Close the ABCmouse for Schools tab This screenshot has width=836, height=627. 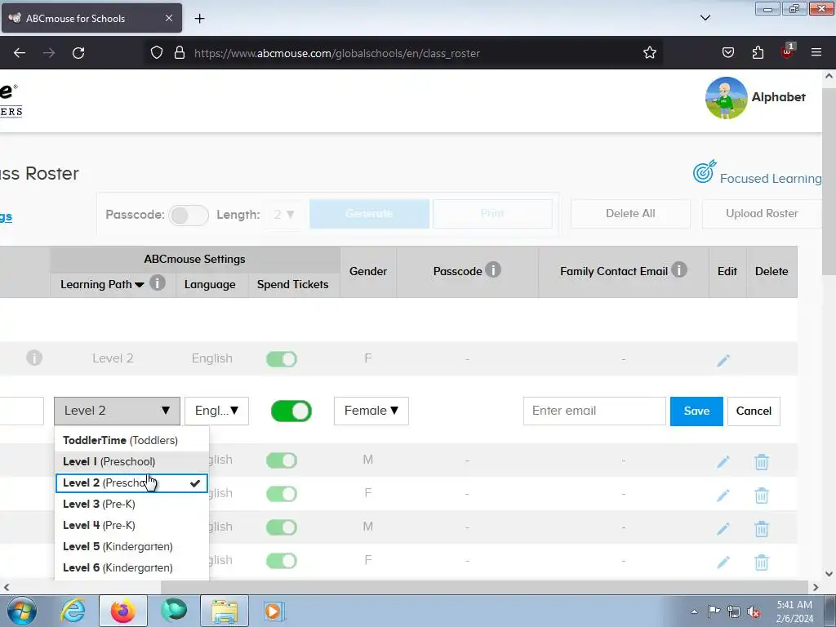(x=168, y=18)
